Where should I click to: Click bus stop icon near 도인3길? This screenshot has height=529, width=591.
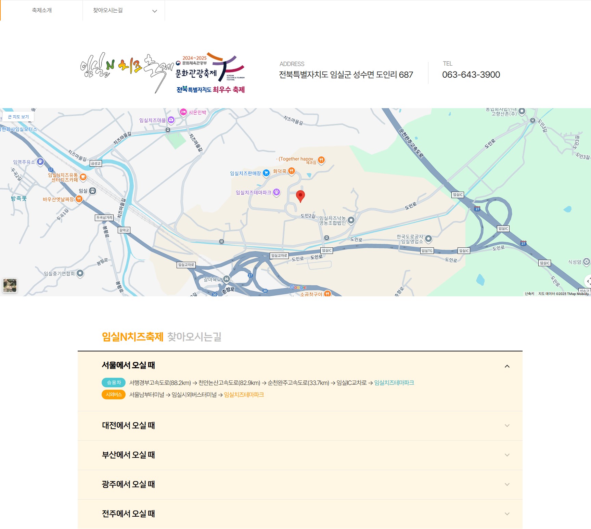[532, 120]
